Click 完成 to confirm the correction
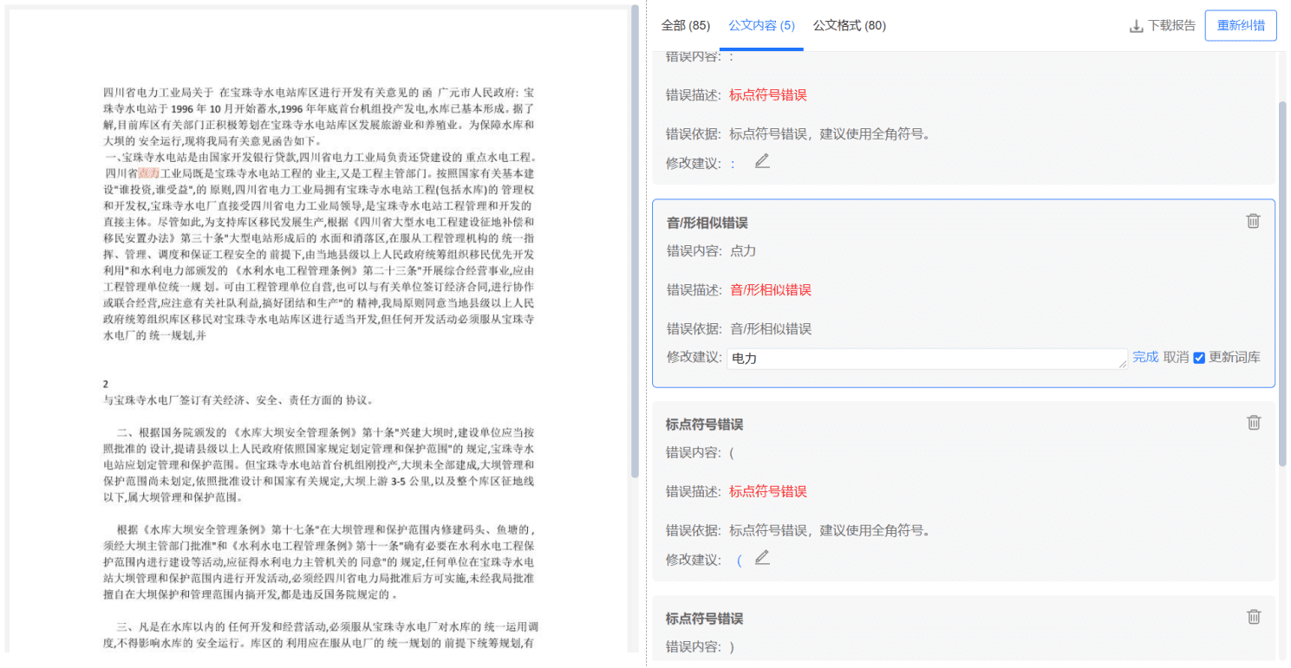The width and height of the screenshot is (1291, 668). [x=1145, y=357]
